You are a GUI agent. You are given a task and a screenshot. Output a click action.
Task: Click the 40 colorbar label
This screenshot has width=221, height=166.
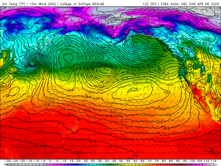click(107, 161)
